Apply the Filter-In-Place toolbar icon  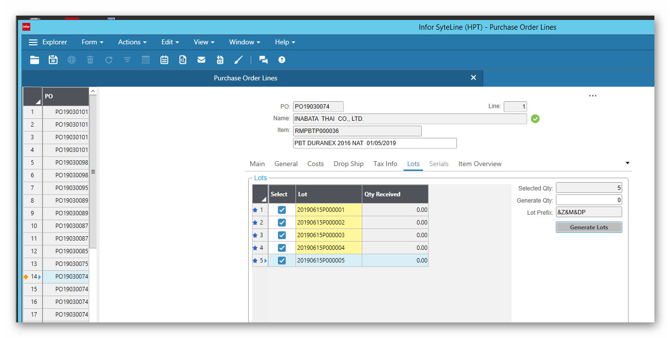[x=127, y=59]
